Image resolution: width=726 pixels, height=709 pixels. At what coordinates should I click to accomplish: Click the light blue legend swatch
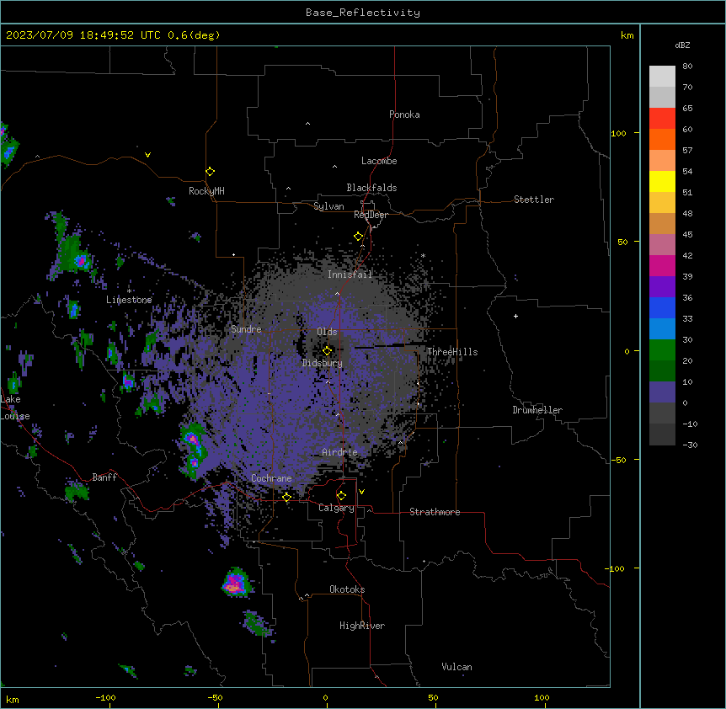[x=662, y=328]
